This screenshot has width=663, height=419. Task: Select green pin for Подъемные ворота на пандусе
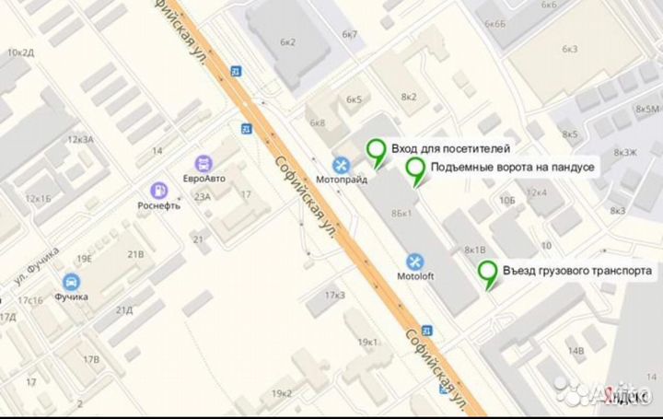click(415, 171)
